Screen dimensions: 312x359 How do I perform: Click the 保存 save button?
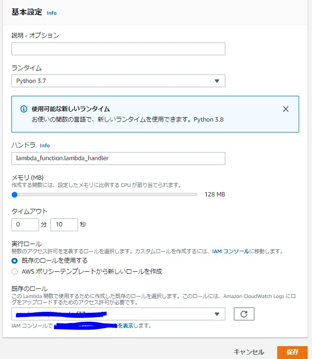[292, 352]
